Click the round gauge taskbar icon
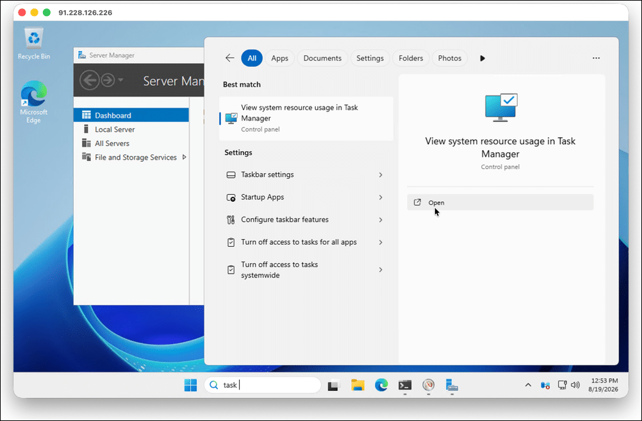642x421 pixels. click(428, 385)
